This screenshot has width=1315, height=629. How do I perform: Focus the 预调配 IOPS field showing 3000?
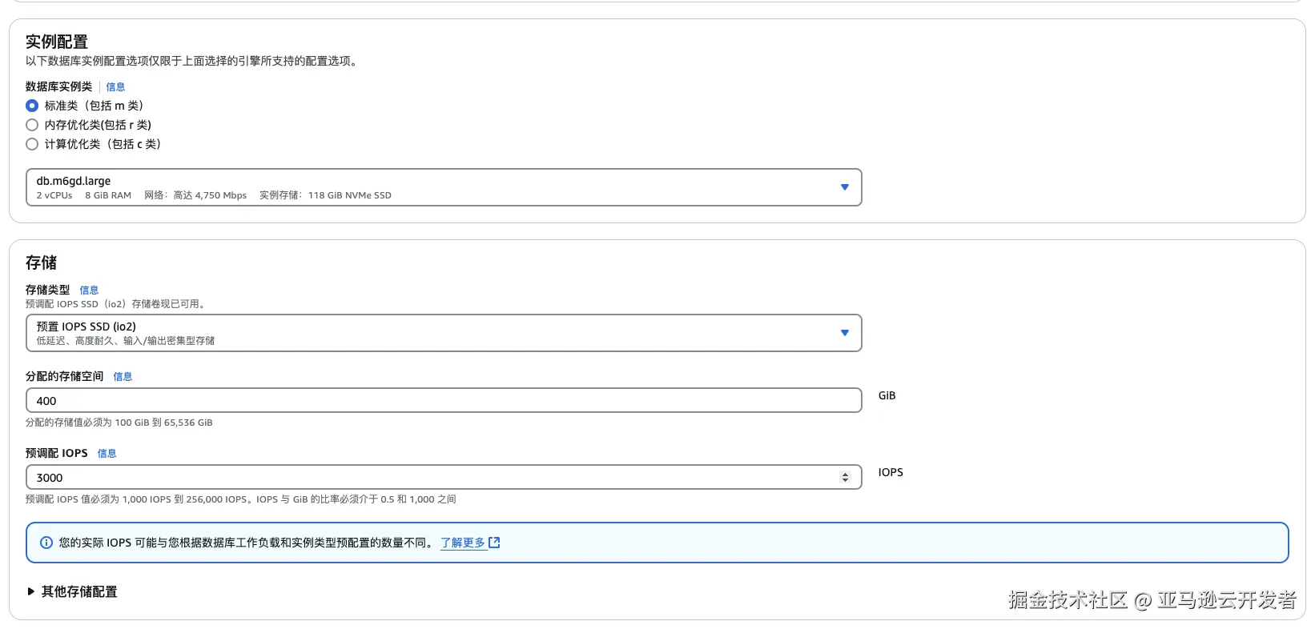[432, 478]
